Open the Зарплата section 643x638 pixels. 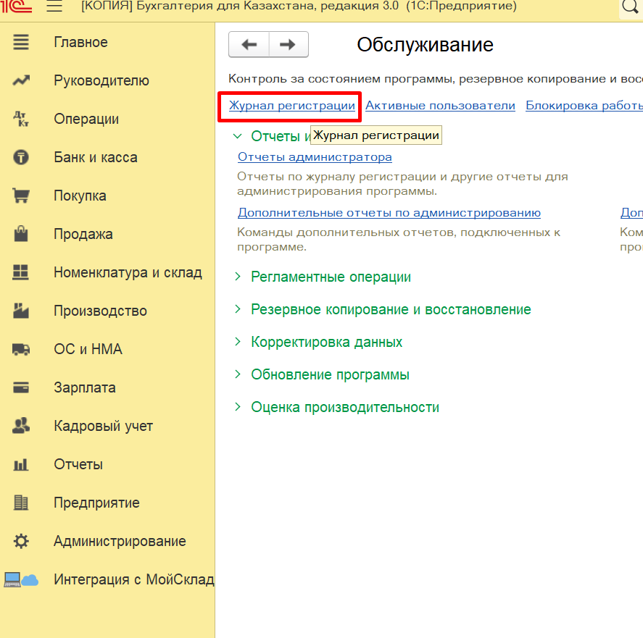[85, 387]
